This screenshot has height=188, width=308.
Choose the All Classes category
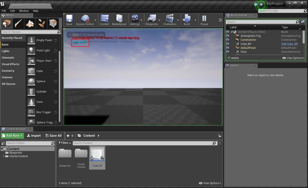tap(8, 84)
